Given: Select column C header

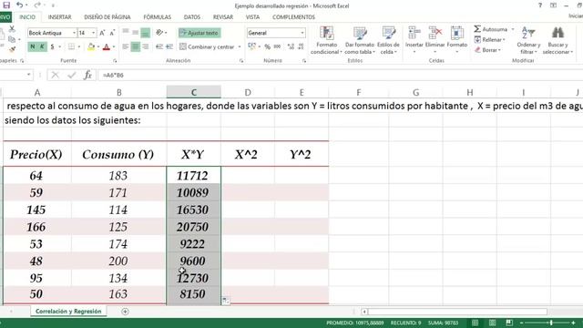Looking at the screenshot, I should [x=194, y=92].
